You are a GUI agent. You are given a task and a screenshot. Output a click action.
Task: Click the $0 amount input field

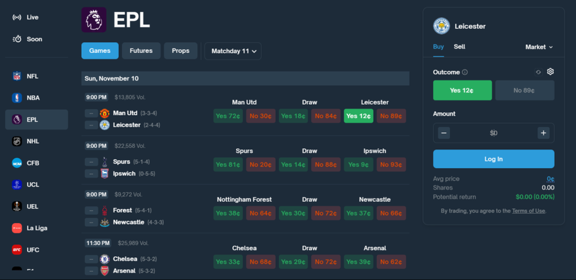[x=493, y=133]
